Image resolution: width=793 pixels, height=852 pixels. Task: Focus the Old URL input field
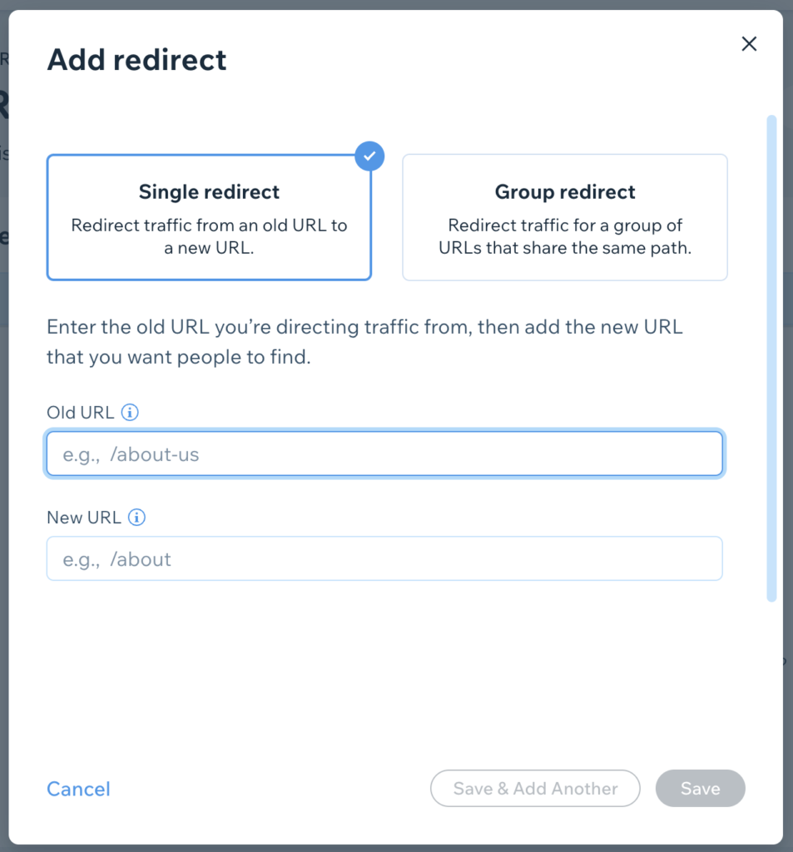384,453
